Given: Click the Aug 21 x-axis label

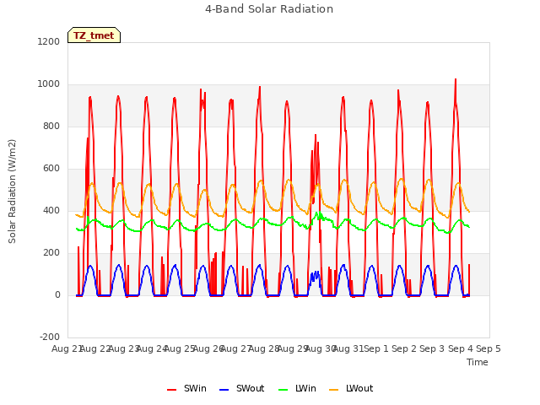Looking at the screenshot, I should (66, 348).
